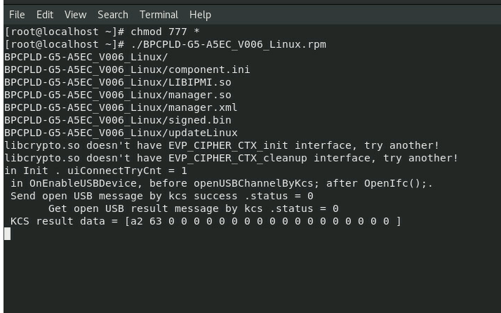Open the View menu
501x313 pixels.
click(75, 15)
